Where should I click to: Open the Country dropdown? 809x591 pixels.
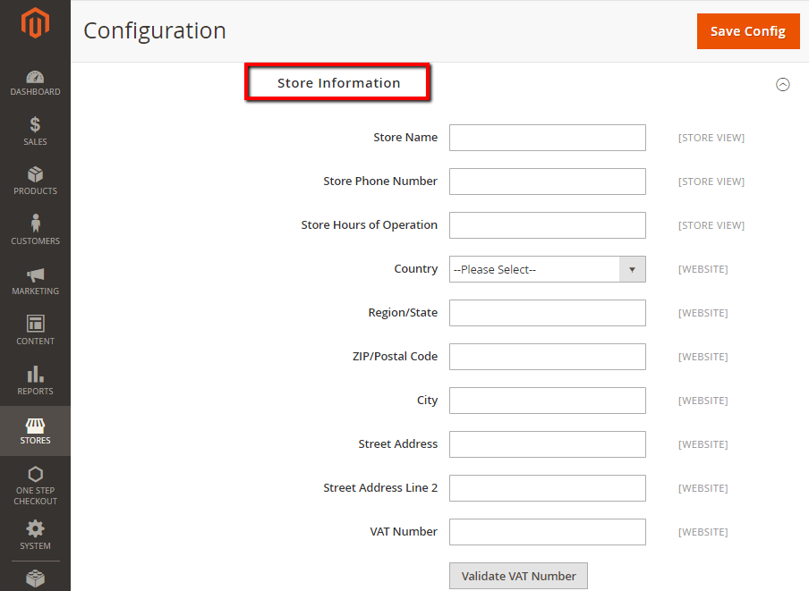point(548,269)
